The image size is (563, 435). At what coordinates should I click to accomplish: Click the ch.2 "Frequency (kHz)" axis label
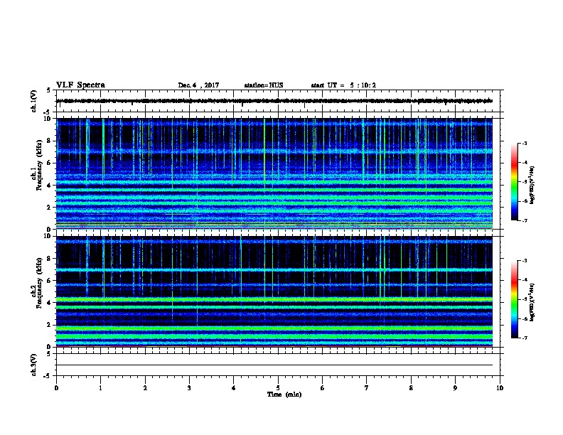[39, 283]
